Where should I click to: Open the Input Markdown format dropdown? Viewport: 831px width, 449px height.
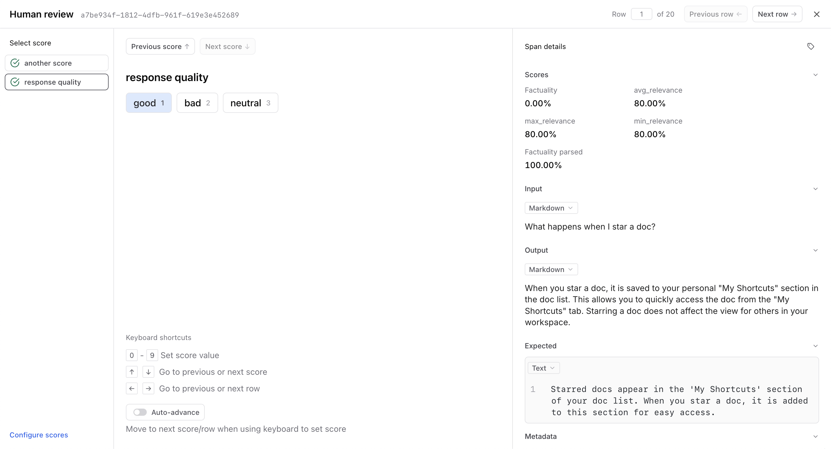click(551, 208)
